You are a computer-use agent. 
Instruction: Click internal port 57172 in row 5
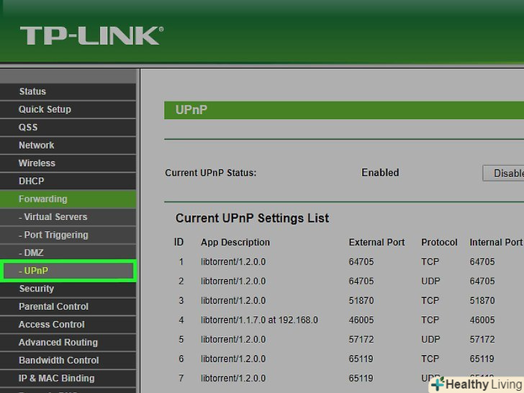[x=482, y=339]
